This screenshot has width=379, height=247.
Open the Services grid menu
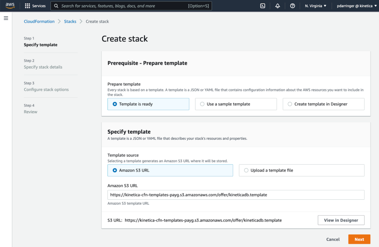[35, 6]
